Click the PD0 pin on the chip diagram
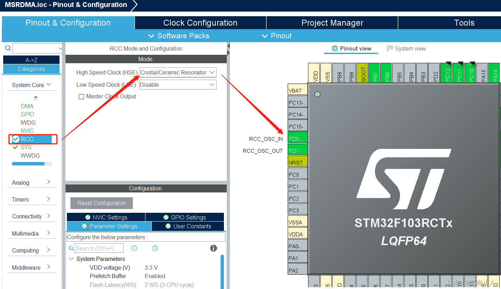 297,138
